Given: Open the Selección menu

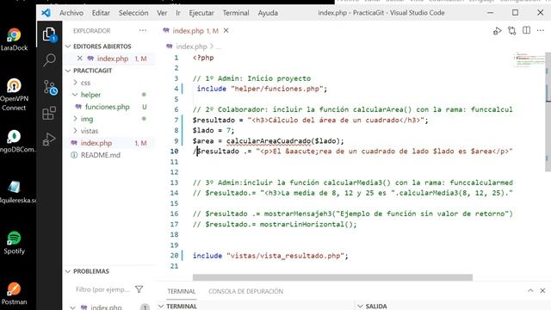Looking at the screenshot, I should coord(133,13).
